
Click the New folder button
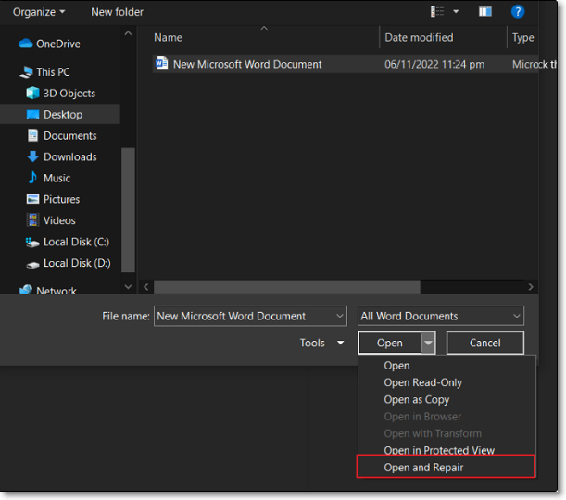point(117,12)
